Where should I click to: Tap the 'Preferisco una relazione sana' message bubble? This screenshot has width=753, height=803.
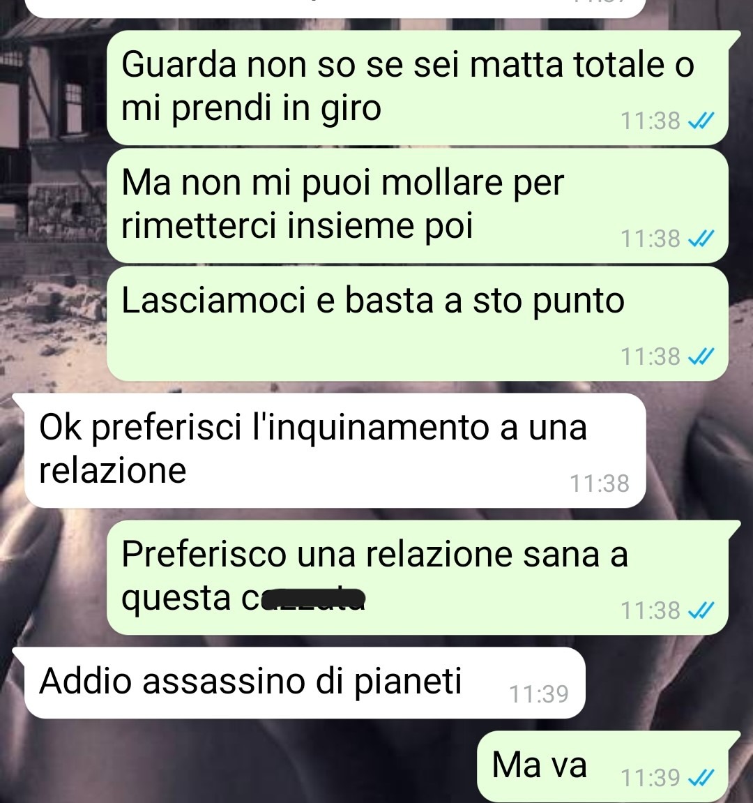click(417, 577)
